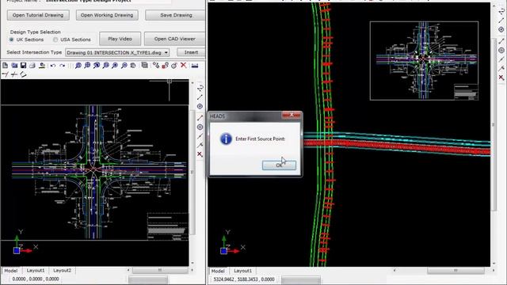Click the eraser-shaped icon in second toolbar row
This screenshot has width=507, height=285.
click(x=23, y=74)
